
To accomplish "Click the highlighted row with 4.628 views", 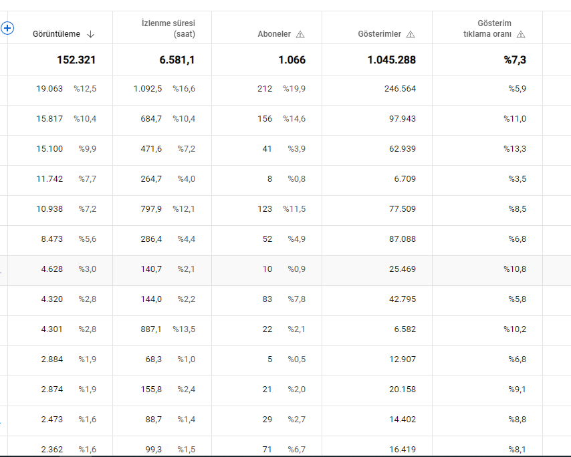I will pos(285,269).
